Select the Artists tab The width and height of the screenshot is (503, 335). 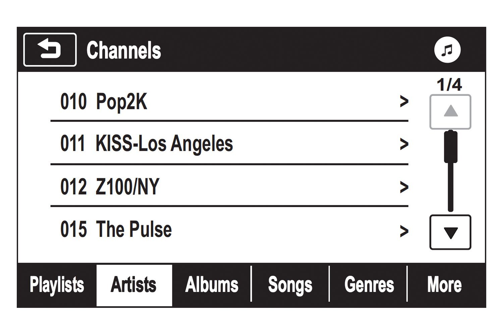[134, 285]
